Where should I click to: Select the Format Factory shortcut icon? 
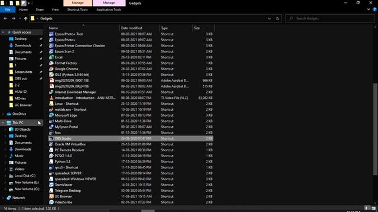coord(51,63)
